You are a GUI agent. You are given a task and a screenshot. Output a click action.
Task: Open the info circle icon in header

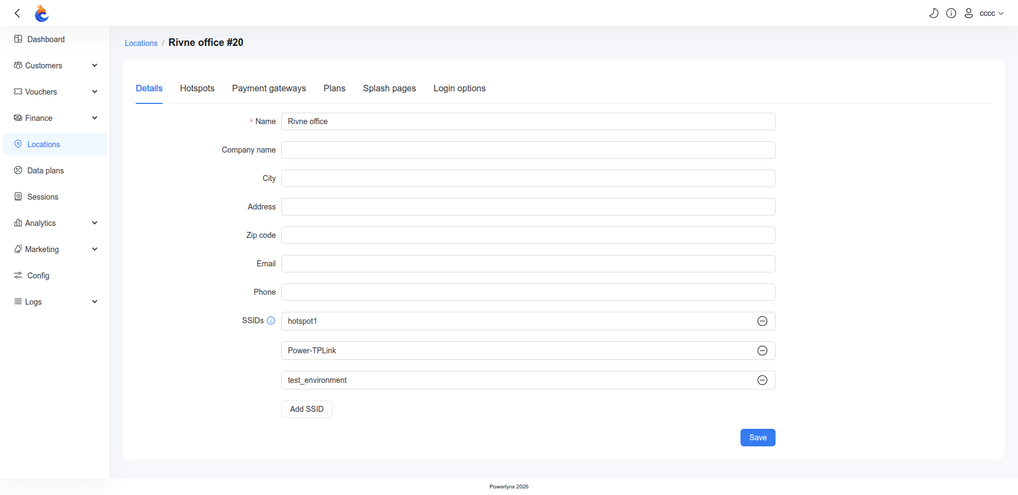(x=951, y=13)
